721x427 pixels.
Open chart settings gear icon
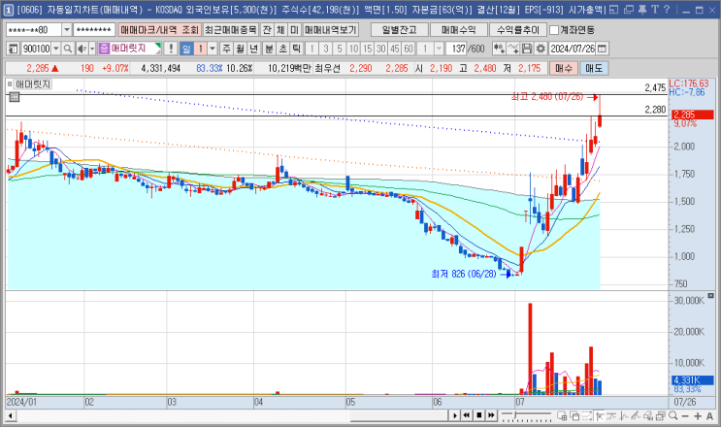pos(541,49)
